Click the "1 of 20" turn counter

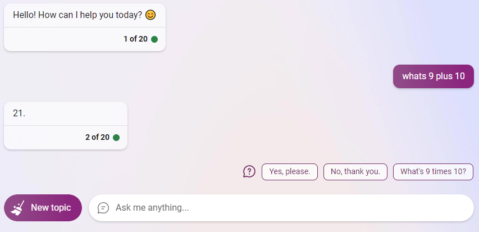tap(135, 39)
